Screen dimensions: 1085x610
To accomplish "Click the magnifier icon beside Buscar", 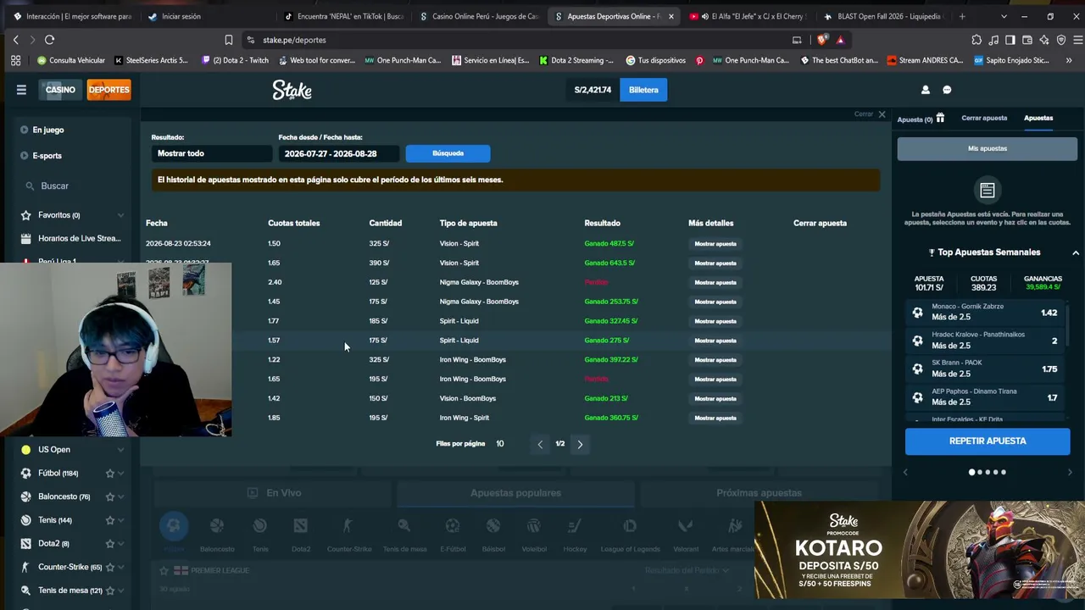I will click(30, 186).
